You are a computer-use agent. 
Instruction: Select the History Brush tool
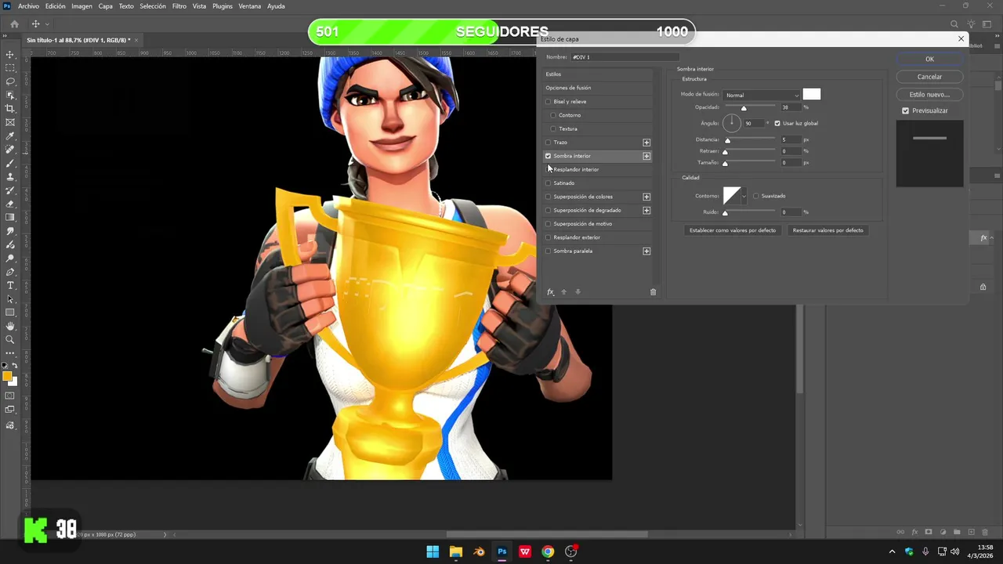pyautogui.click(x=10, y=190)
